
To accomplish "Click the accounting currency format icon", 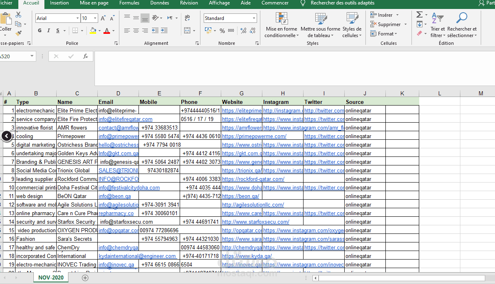I will (x=208, y=31).
